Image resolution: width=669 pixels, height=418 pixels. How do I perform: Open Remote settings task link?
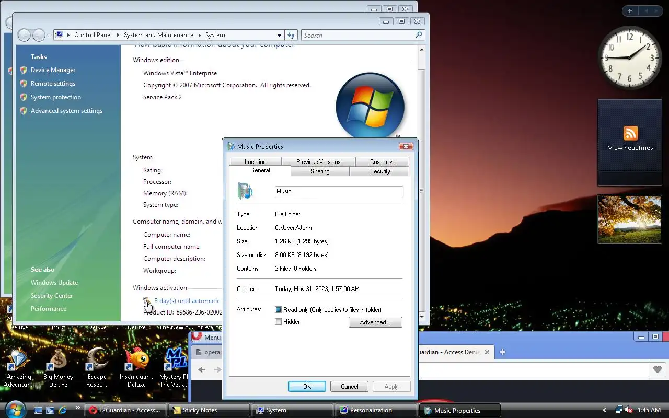point(53,84)
